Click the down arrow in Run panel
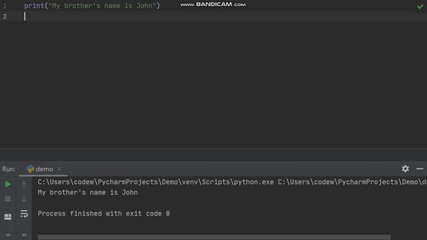427x240 pixels. click(24, 199)
